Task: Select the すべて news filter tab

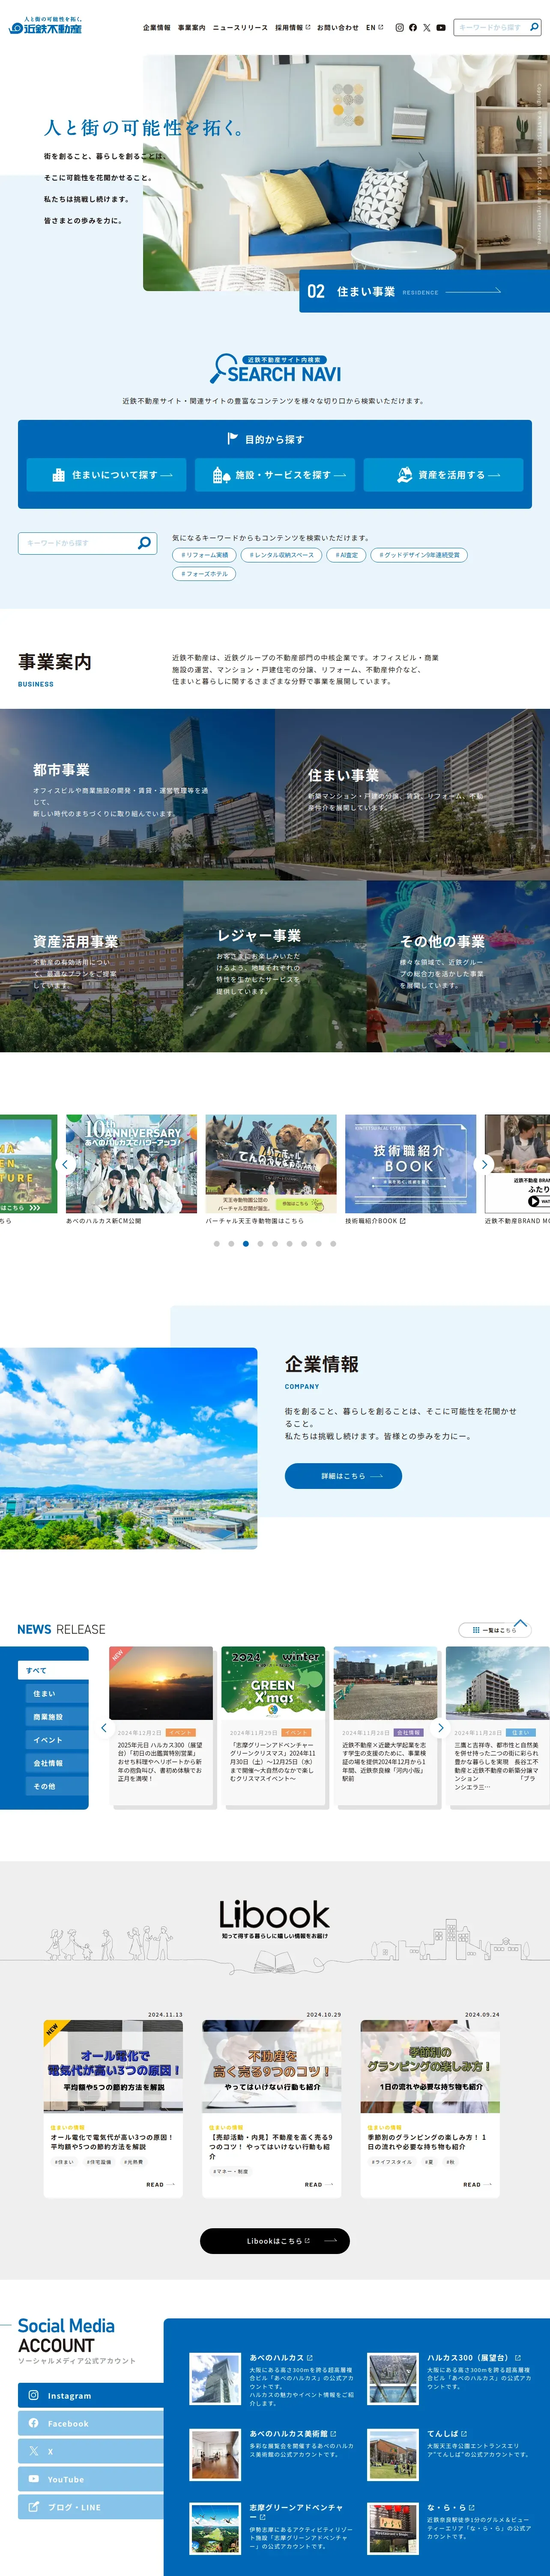Action: click(53, 1671)
